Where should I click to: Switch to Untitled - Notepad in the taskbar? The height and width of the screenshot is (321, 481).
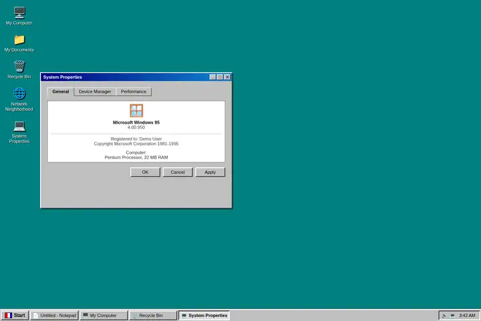click(x=54, y=316)
